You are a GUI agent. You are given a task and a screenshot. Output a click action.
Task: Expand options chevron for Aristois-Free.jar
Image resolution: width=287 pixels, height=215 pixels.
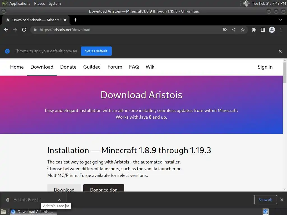click(60, 200)
